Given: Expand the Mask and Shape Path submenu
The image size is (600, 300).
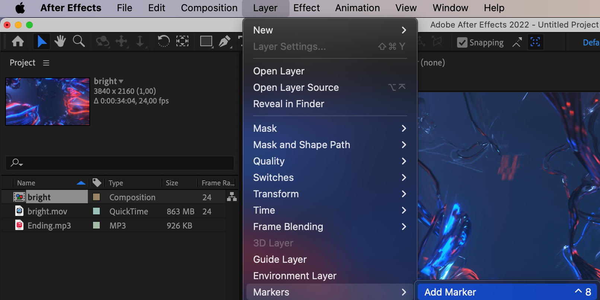Looking at the screenshot, I should click(330, 145).
